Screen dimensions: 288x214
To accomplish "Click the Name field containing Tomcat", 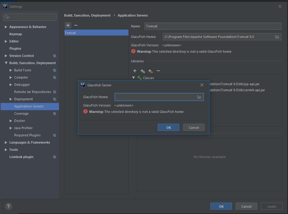I will click(213, 26).
